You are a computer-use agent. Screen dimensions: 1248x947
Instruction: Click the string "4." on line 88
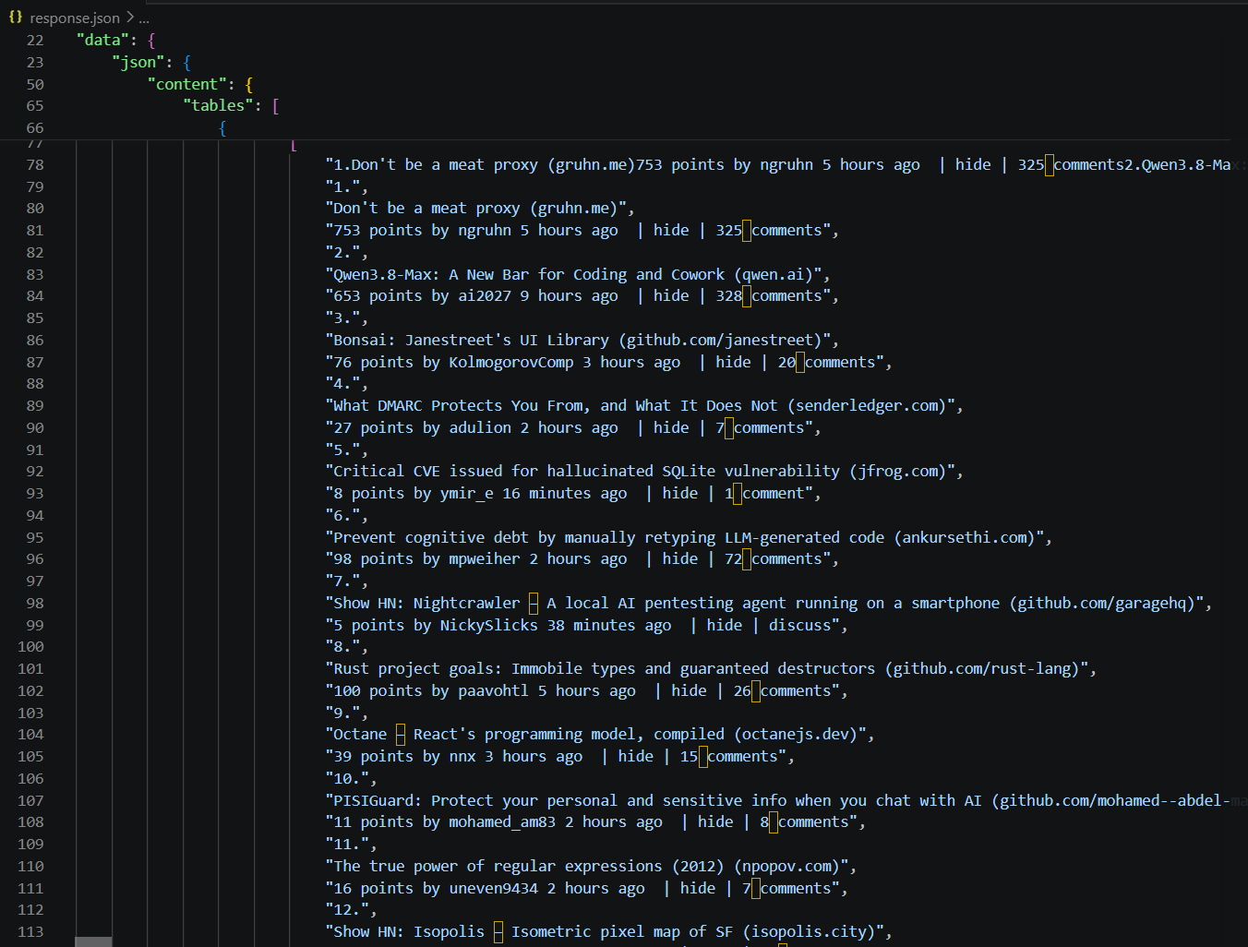pyautogui.click(x=347, y=384)
